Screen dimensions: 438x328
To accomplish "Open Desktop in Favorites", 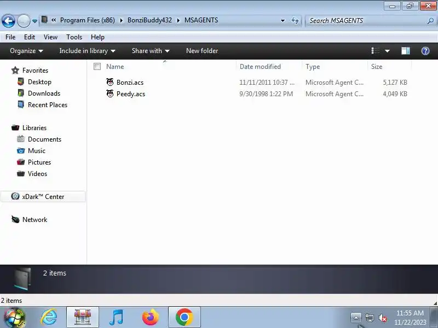I will click(39, 81).
